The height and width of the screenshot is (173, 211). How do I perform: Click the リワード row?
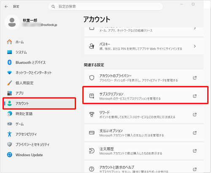144,114
